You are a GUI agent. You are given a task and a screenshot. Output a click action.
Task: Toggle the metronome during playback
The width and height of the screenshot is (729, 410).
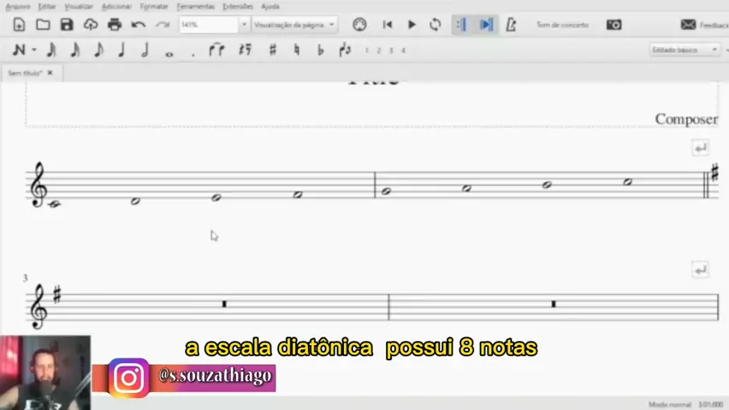tap(511, 25)
